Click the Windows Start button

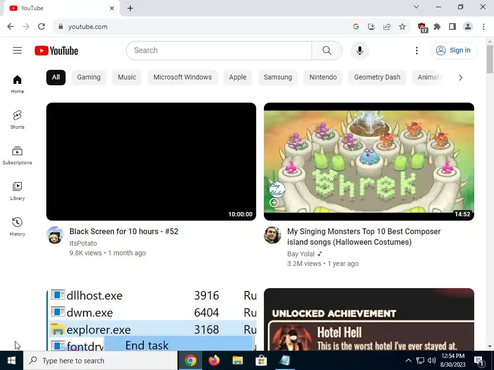tap(12, 360)
